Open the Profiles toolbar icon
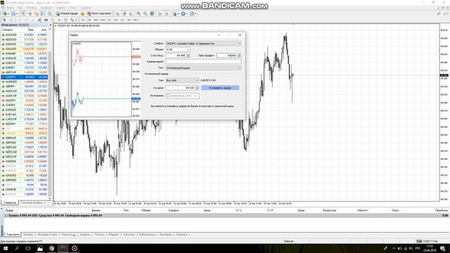Screen dimensions: 450x253 (13, 13)
